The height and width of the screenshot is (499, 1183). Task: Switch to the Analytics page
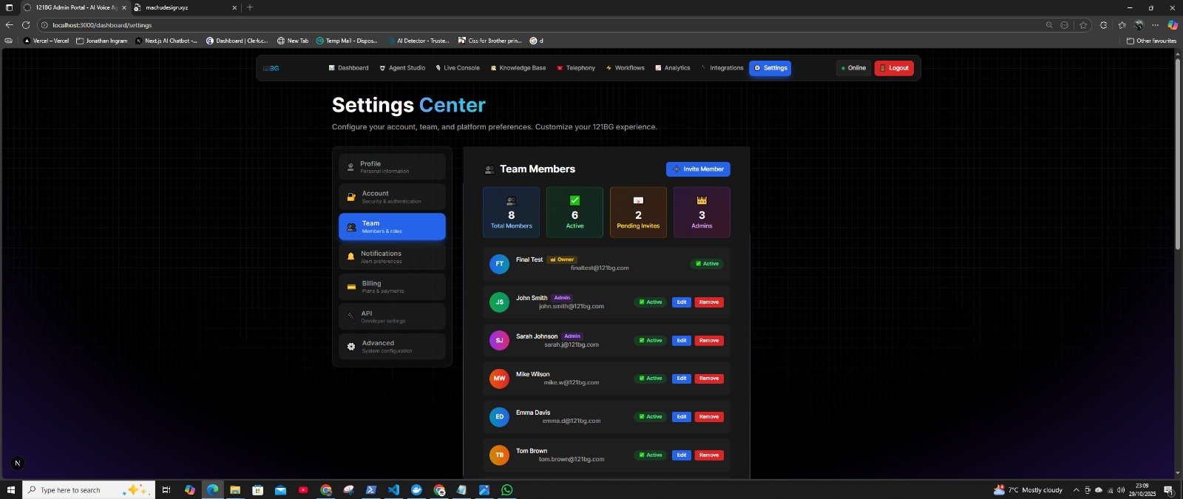pos(673,68)
